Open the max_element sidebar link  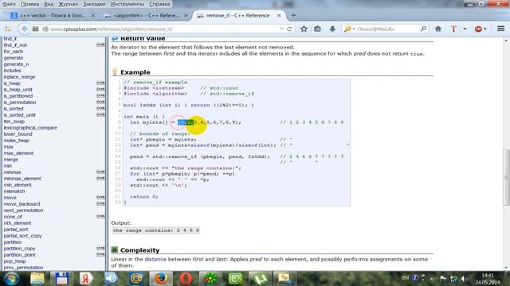point(18,153)
